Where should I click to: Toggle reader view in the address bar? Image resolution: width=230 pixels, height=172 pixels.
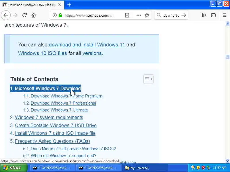(x=127, y=15)
